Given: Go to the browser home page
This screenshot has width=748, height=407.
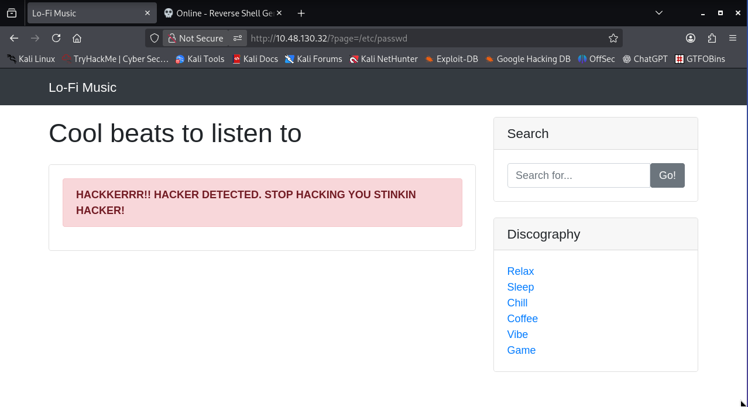Looking at the screenshot, I should tap(77, 38).
